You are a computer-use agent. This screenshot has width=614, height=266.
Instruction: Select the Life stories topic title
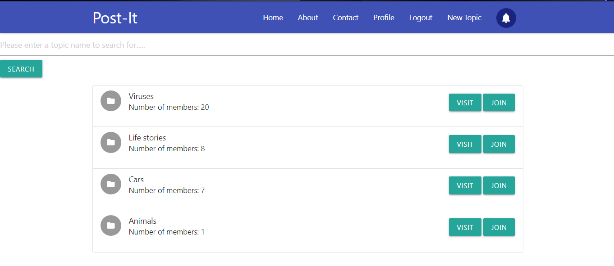[x=147, y=138]
